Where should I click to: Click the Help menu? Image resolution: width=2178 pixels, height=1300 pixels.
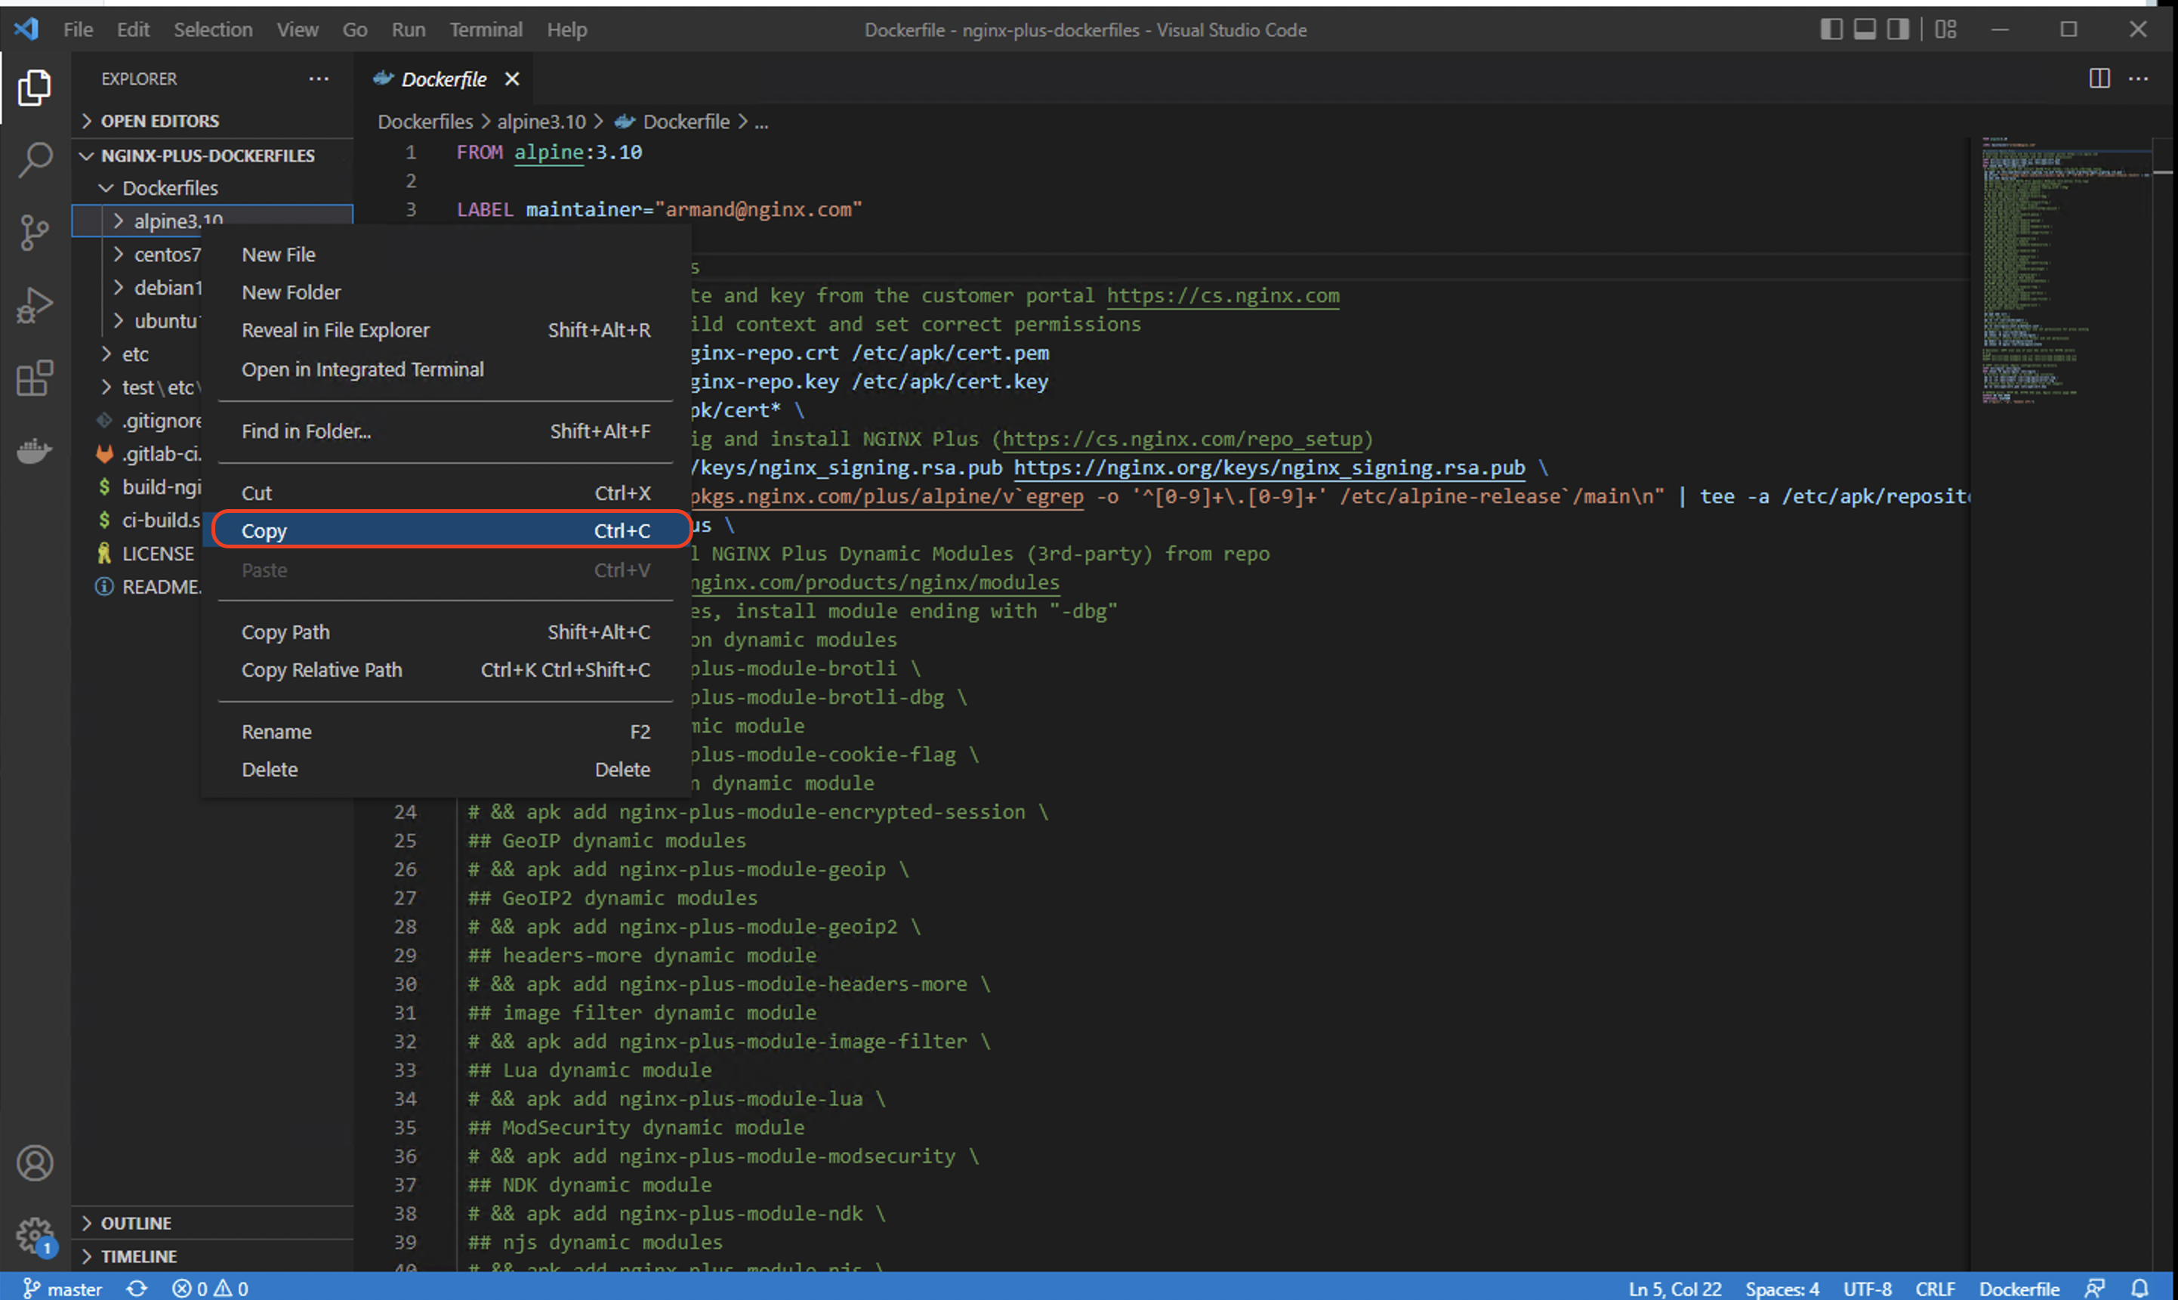[x=566, y=29]
